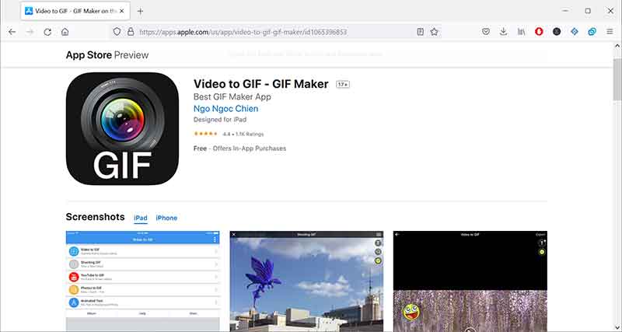Click 'Free · Offers In-App Purchases' text

239,149
